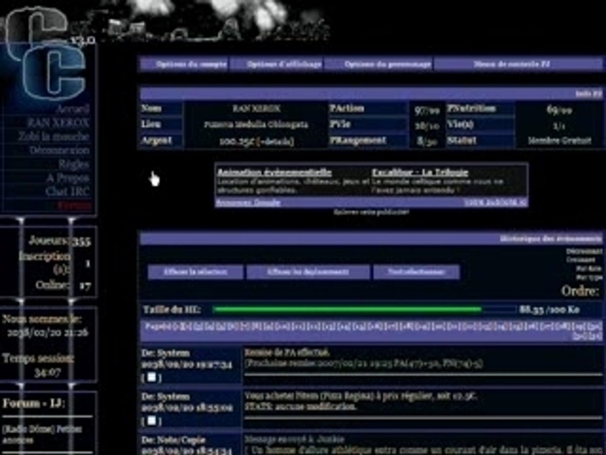Tick checkbox of Pizza Regina purchase message
The width and height of the screenshot is (606, 455).
[x=151, y=421]
